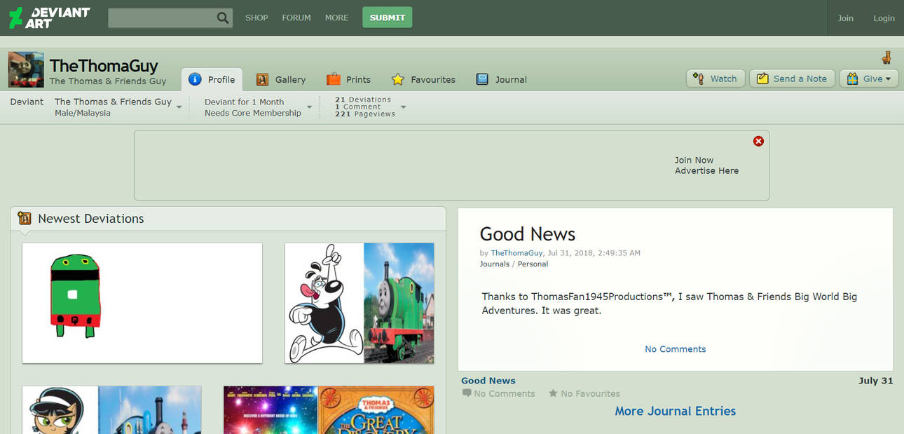Click the orange Prints icon
The width and height of the screenshot is (904, 434).
click(334, 79)
